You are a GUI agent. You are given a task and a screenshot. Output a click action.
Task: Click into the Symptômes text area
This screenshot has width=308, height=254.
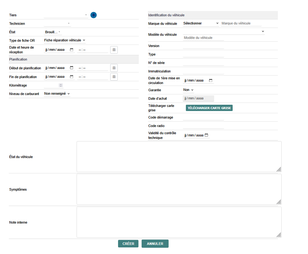click(179, 189)
